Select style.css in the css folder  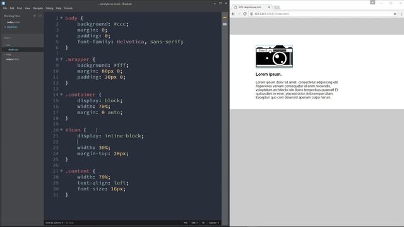(13, 50)
